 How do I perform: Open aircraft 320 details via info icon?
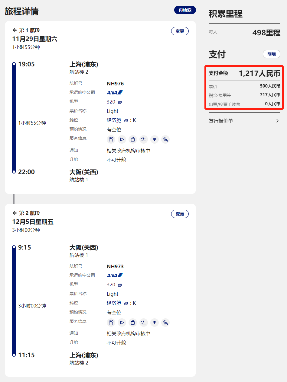point(120,101)
